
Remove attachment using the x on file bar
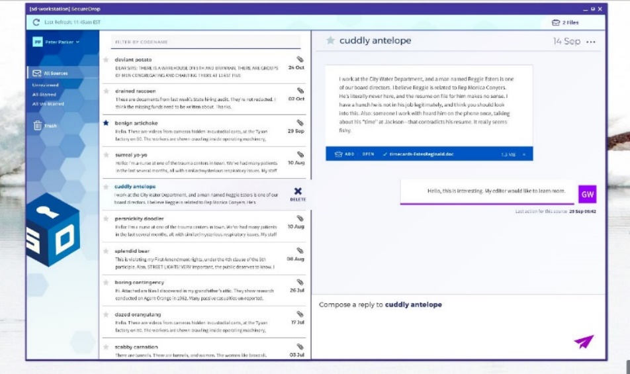pos(524,154)
